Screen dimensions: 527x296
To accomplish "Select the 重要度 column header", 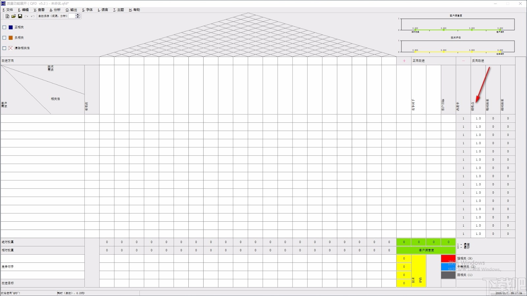I will point(92,89).
